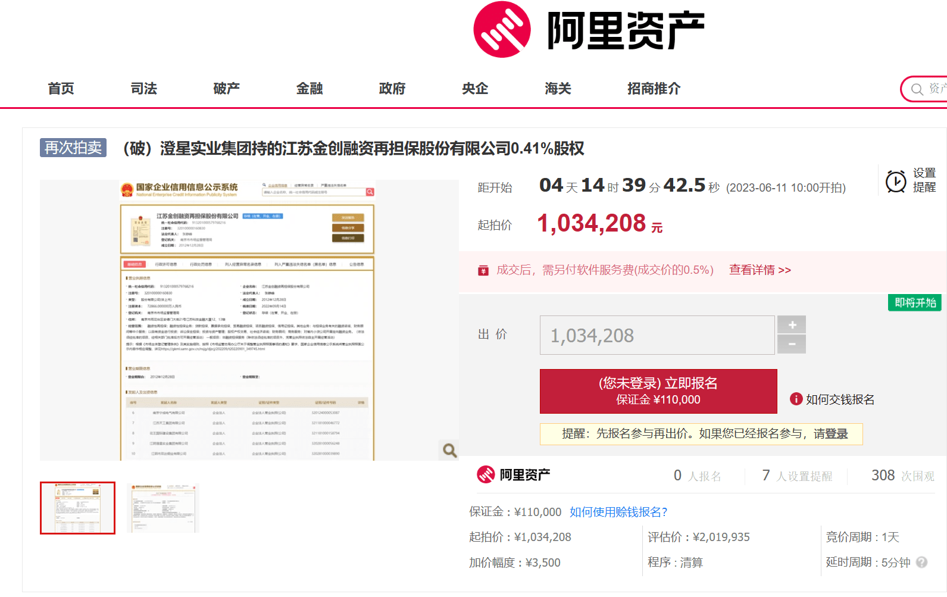Go to the 破产 category
The image size is (947, 597).
coord(227,89)
